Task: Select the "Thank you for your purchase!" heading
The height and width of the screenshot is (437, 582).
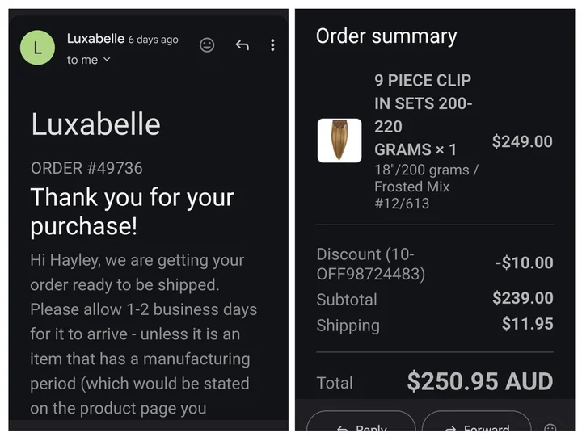Action: (x=132, y=212)
